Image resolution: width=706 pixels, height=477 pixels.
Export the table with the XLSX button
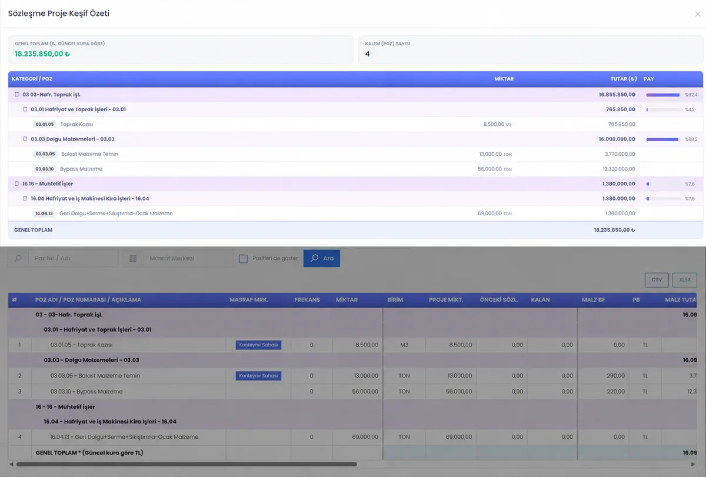pyautogui.click(x=685, y=280)
